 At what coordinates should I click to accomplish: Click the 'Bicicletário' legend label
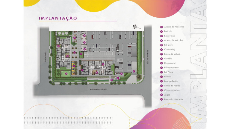point(170,36)
